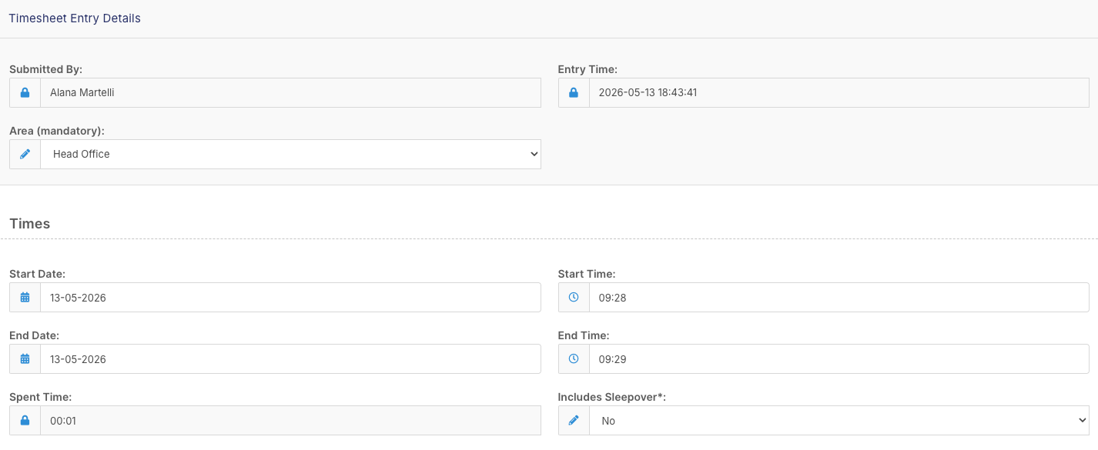Click the pencil icon next to Includes Sleepover
1098x450 pixels.
[573, 421]
